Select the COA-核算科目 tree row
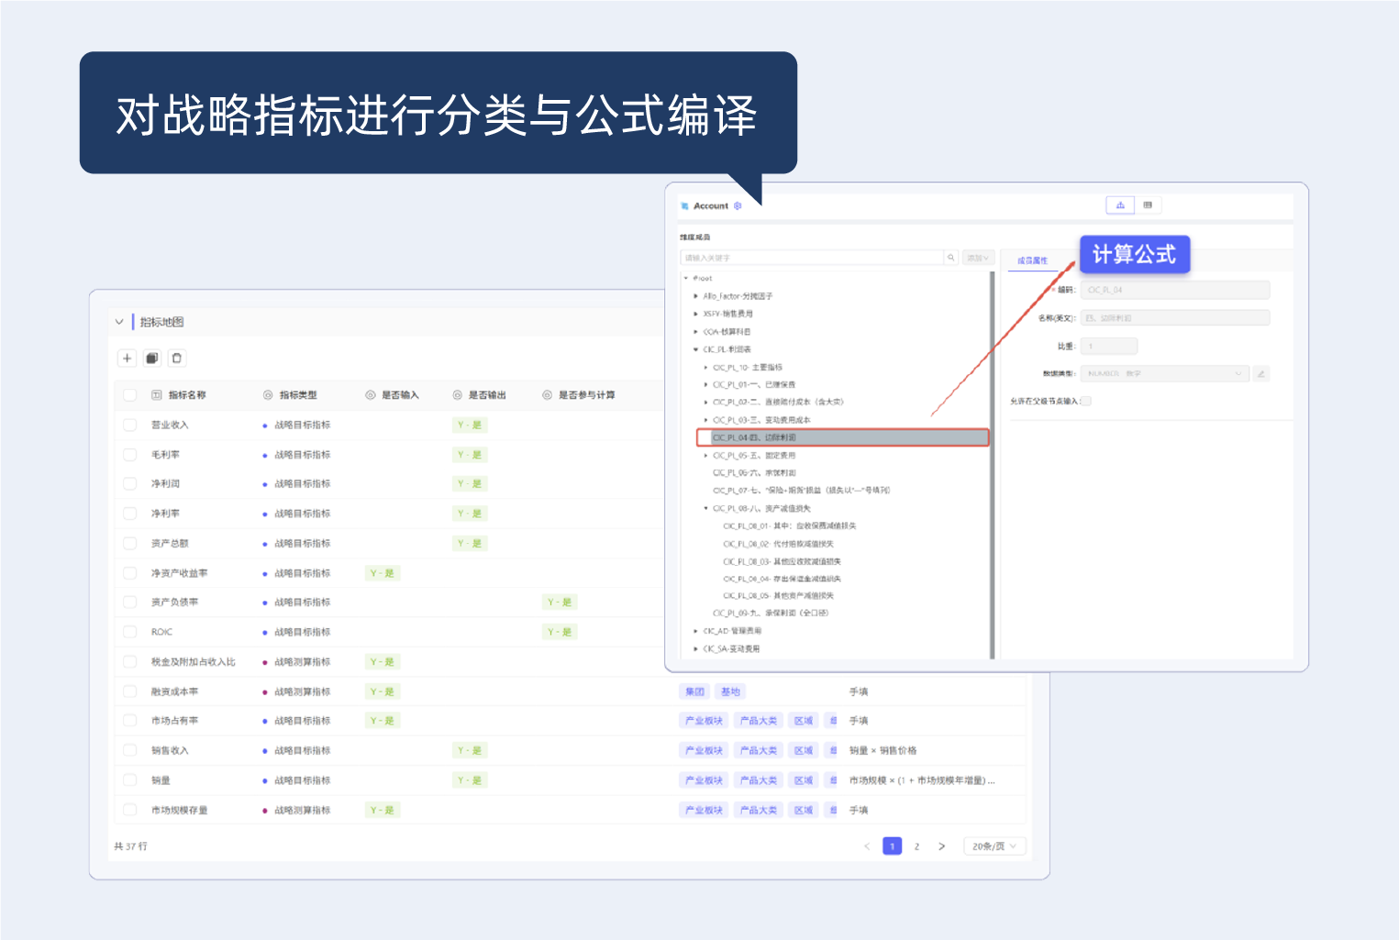 pos(727,332)
